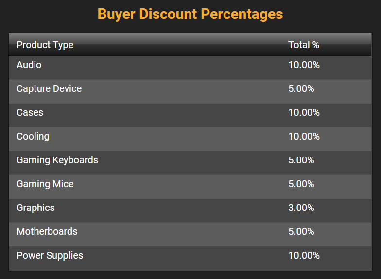Screen dimensions: 381x279
Task: Click the Product Type column header
Action: click(45, 45)
